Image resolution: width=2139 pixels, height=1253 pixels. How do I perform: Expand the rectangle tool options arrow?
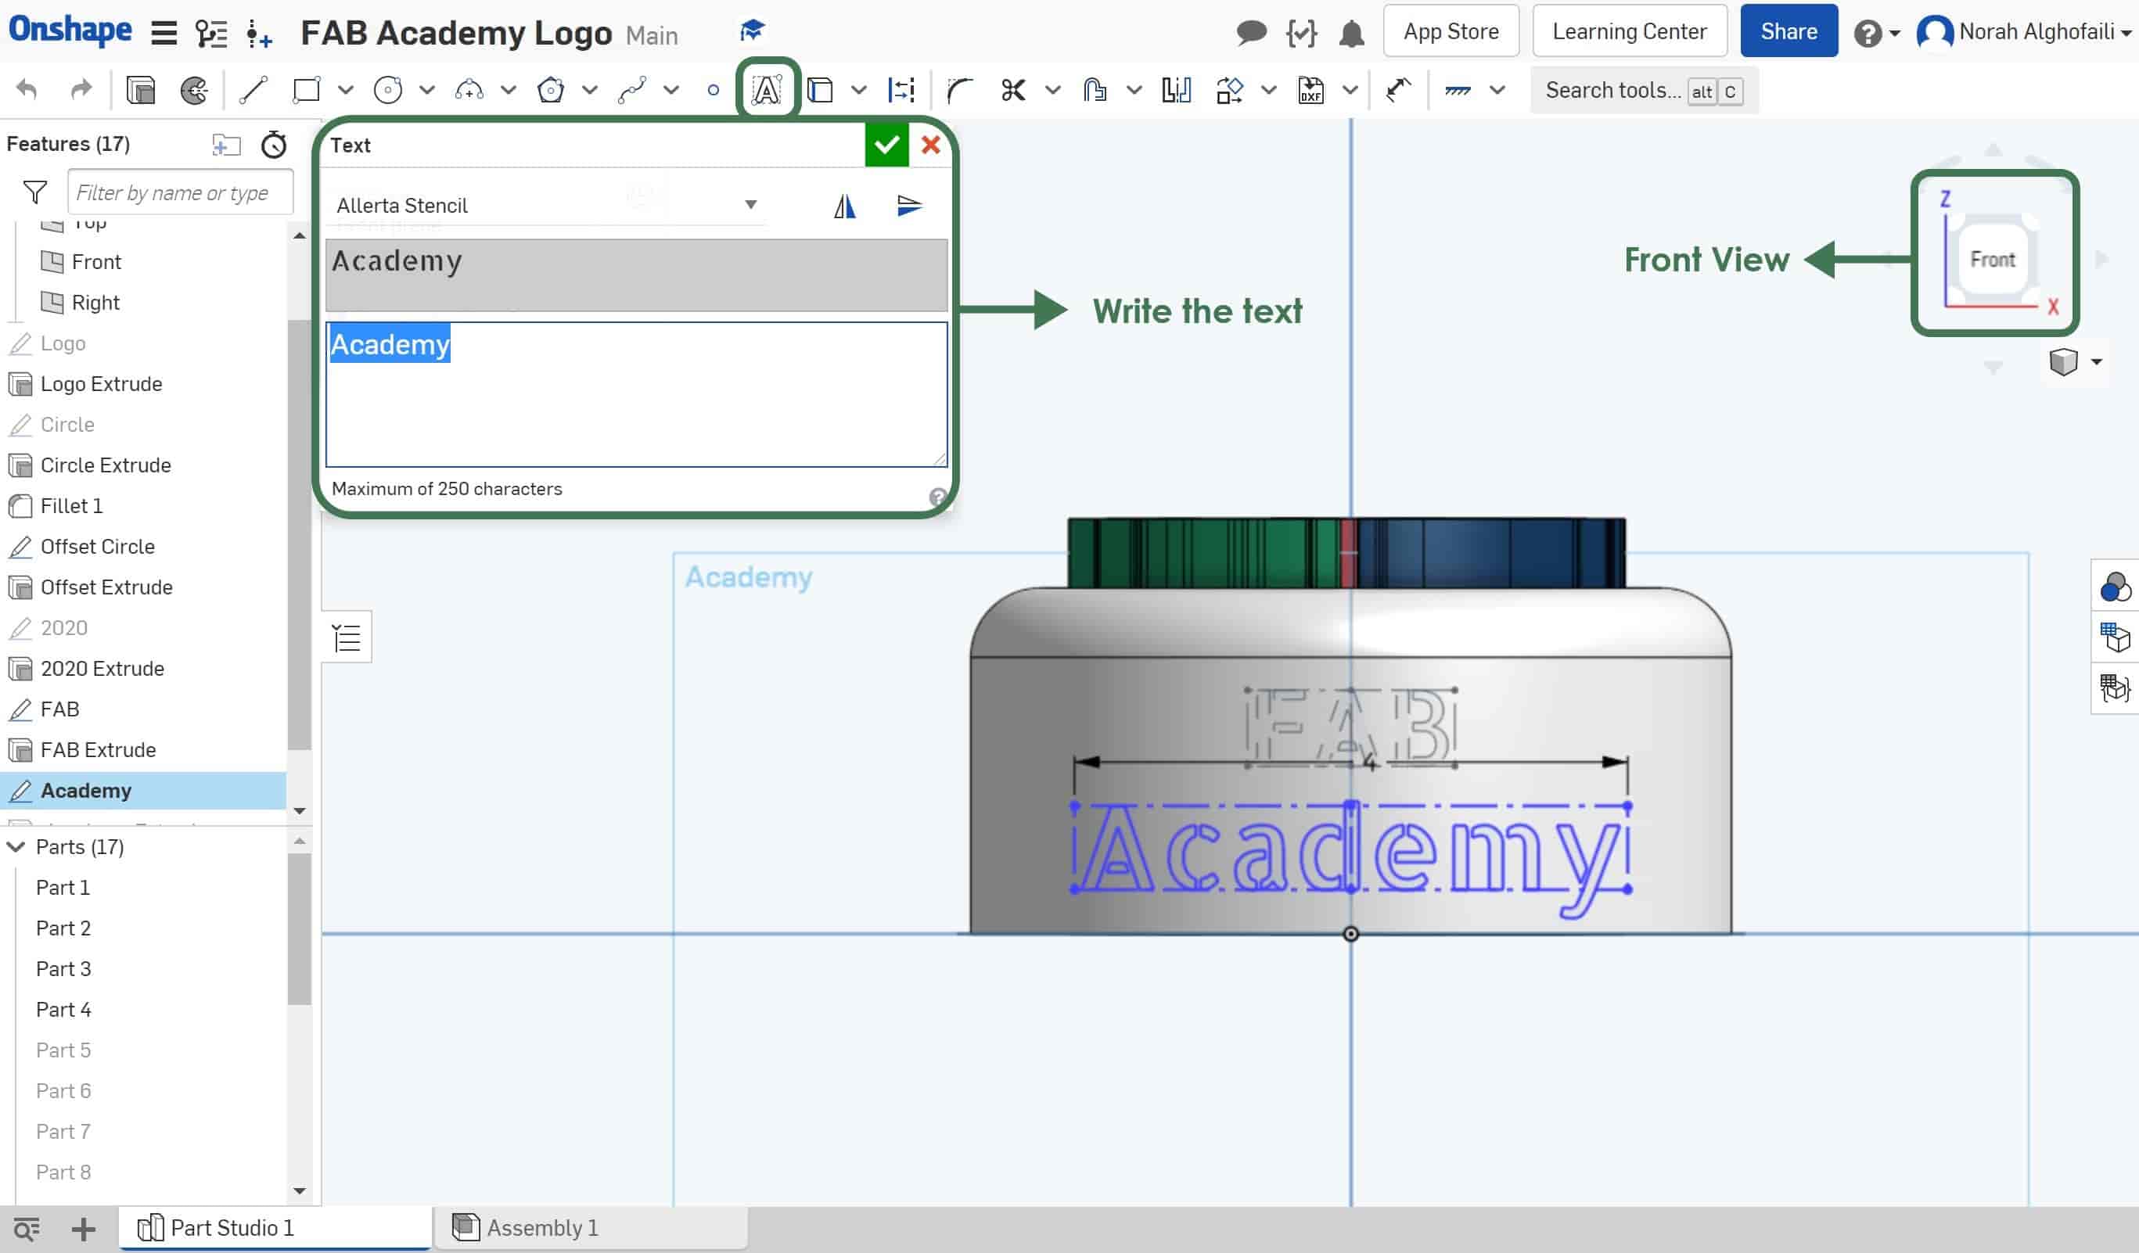346,90
